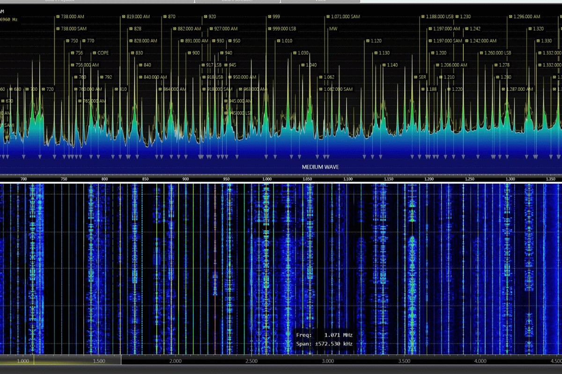Click the 1.188.000 USB marker icon
562x374 pixels.
[x=422, y=16]
